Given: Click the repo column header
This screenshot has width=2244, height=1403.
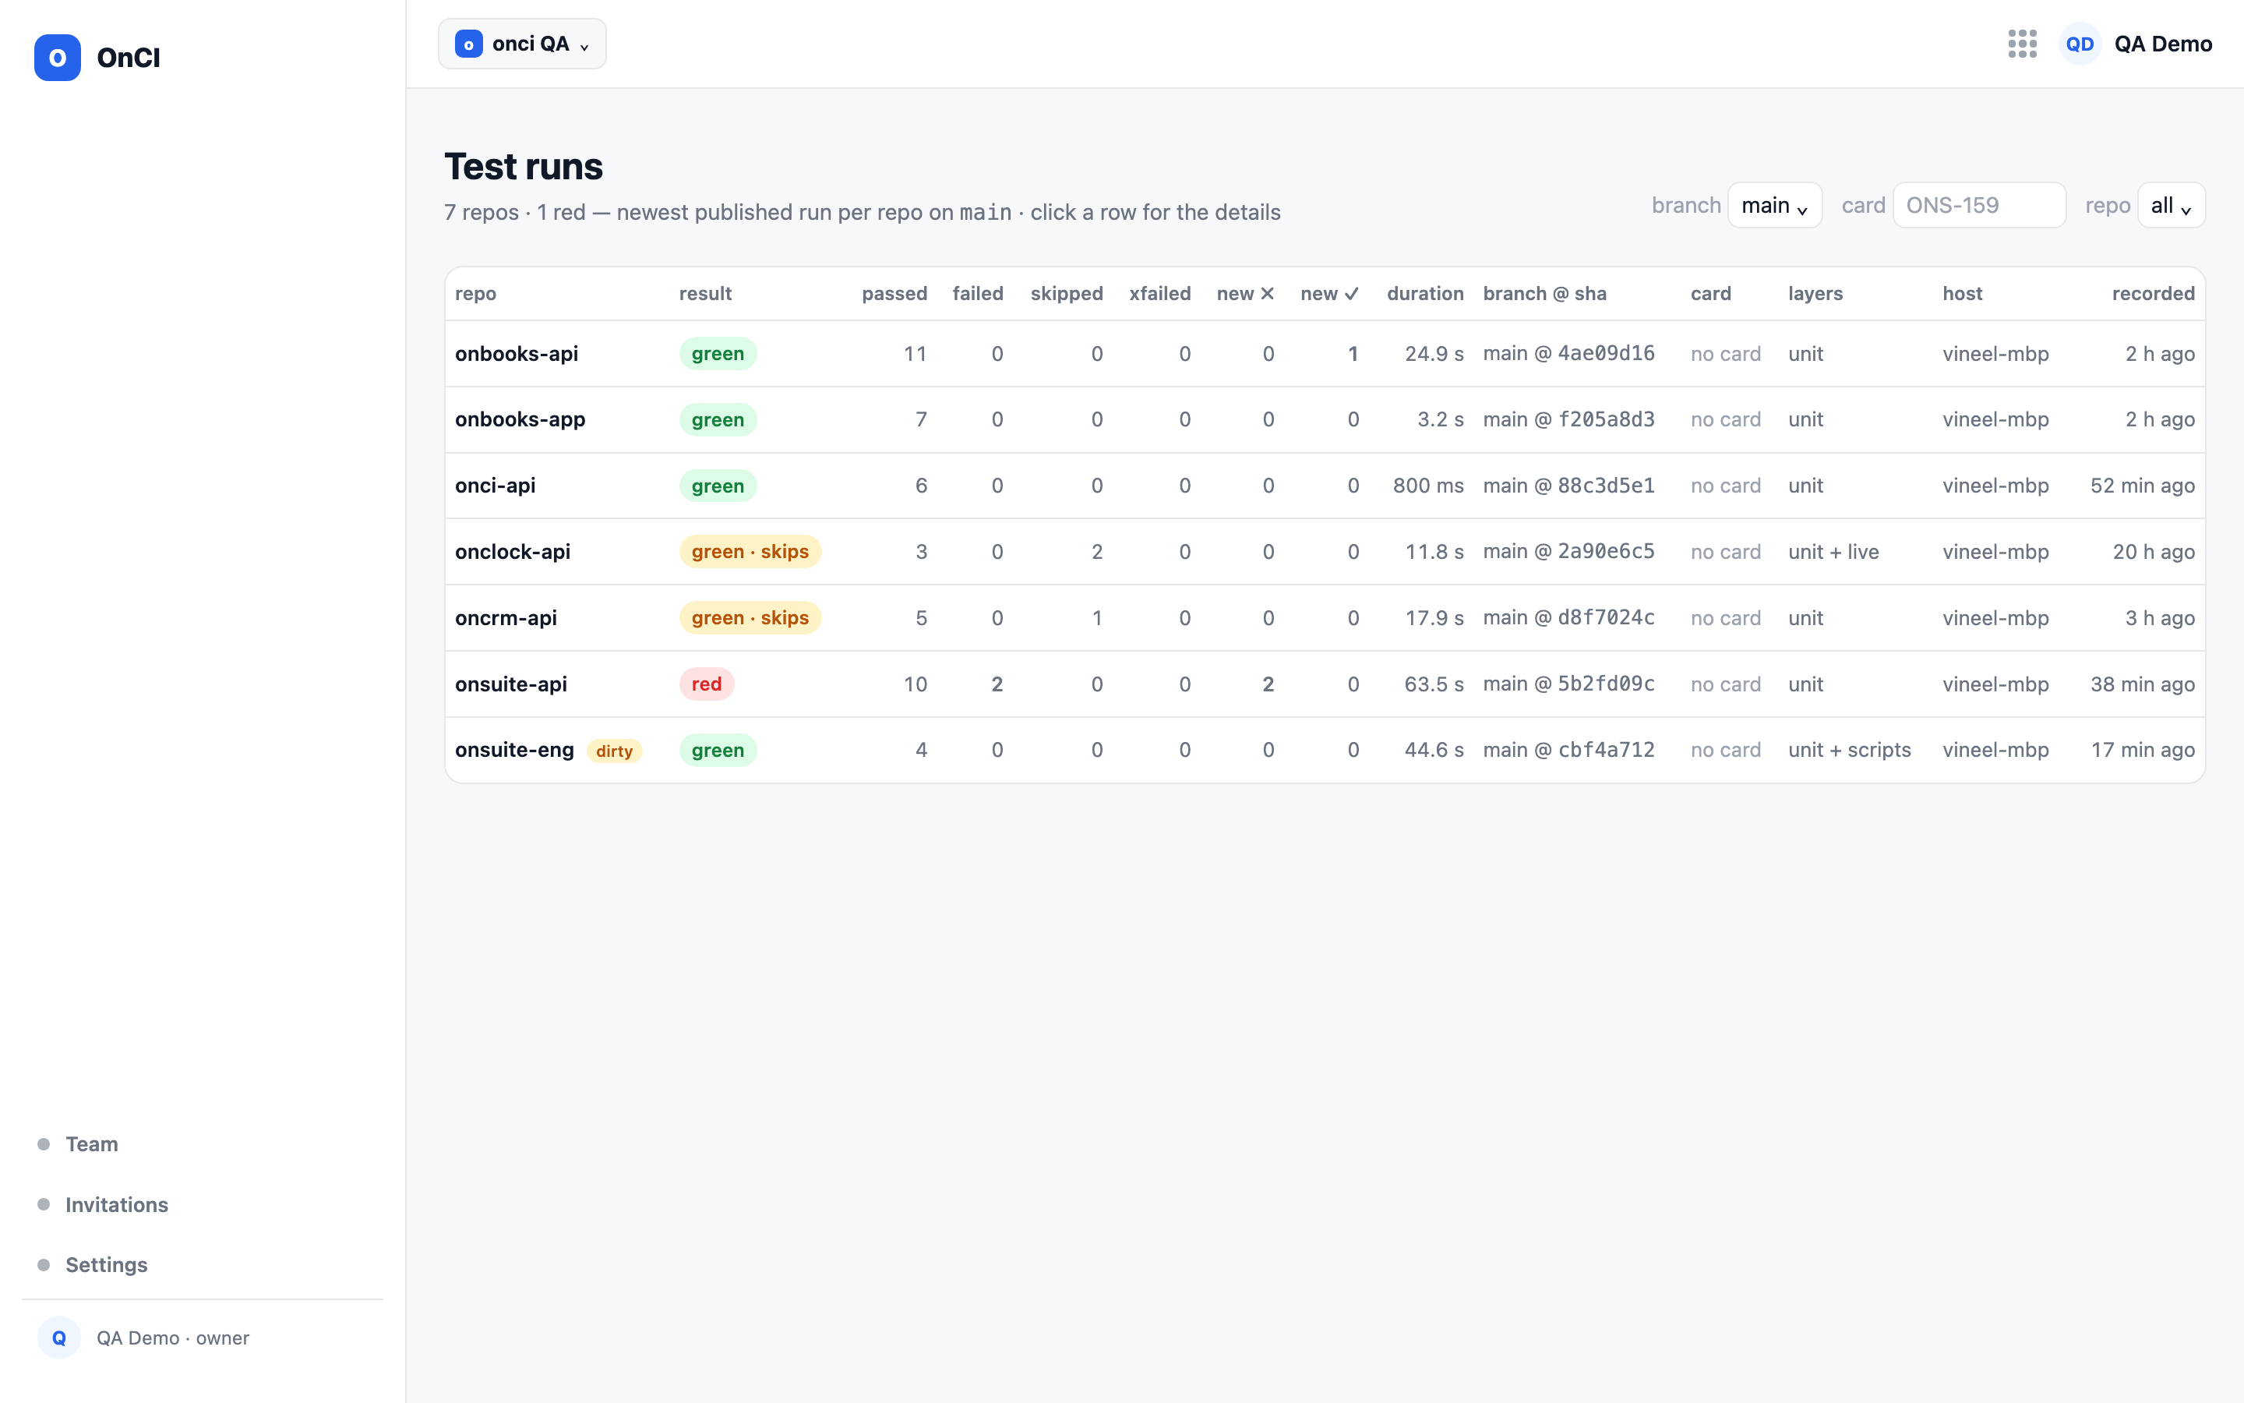Looking at the screenshot, I should coord(476,293).
